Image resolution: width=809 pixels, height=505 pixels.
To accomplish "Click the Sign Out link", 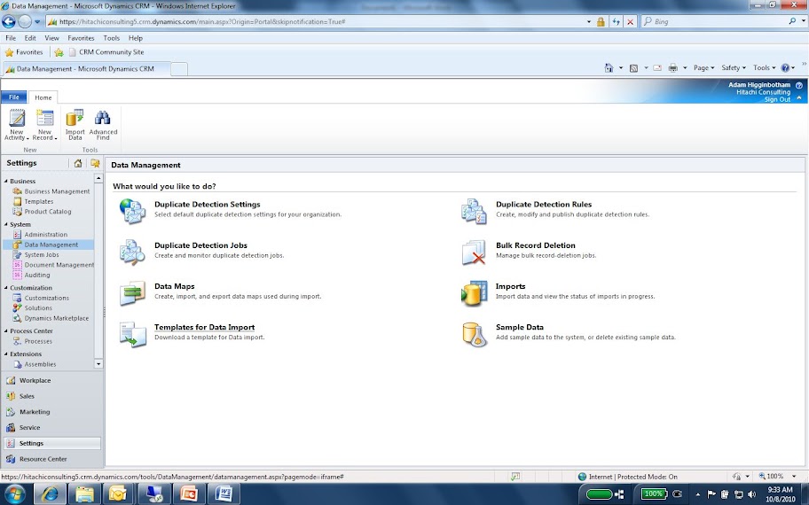I will coord(777,99).
